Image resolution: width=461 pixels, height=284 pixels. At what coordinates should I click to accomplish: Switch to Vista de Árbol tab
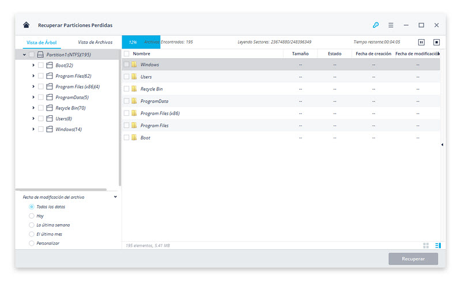tap(41, 42)
